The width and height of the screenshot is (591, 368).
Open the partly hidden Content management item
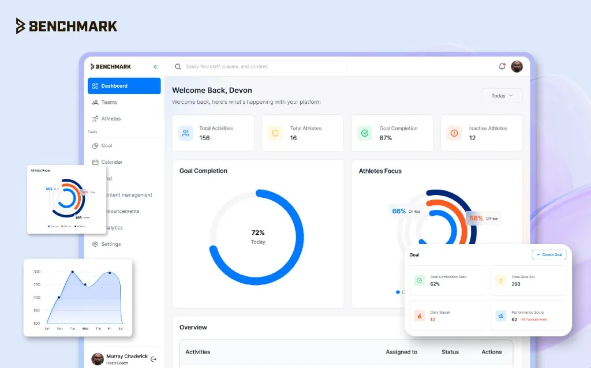[x=129, y=195]
